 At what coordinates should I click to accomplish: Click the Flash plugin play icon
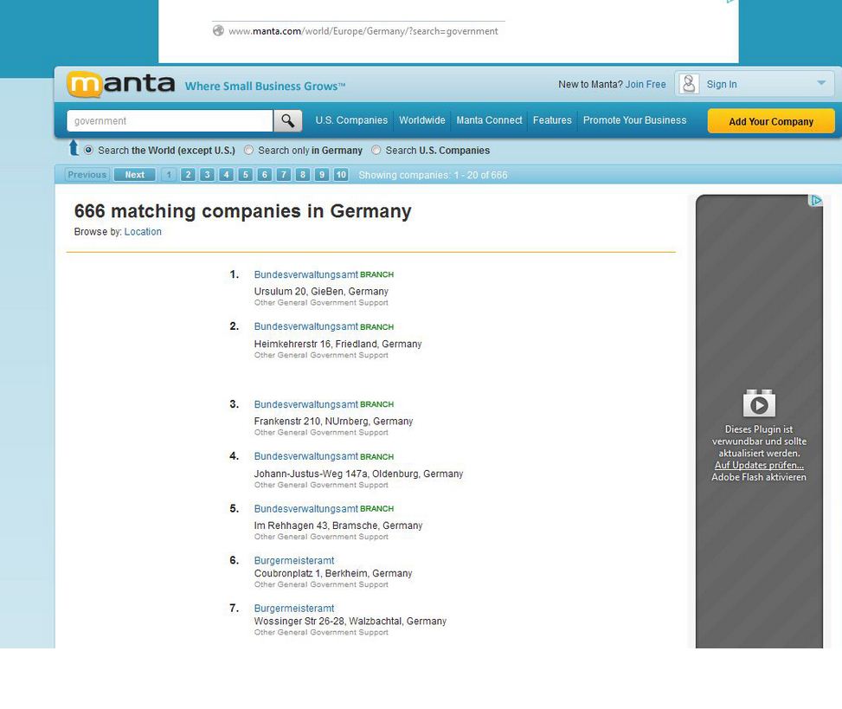click(759, 404)
